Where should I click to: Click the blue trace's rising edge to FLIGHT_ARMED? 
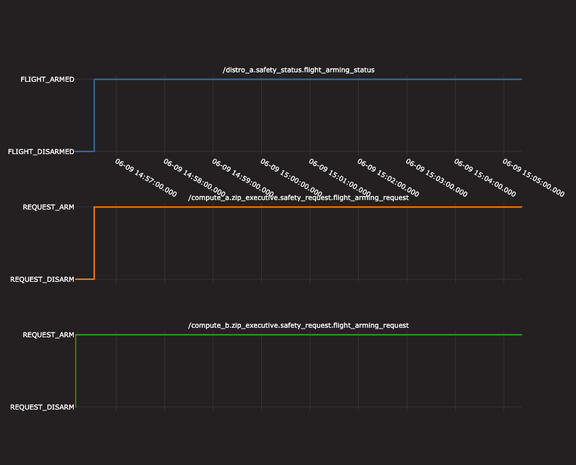[x=94, y=115]
